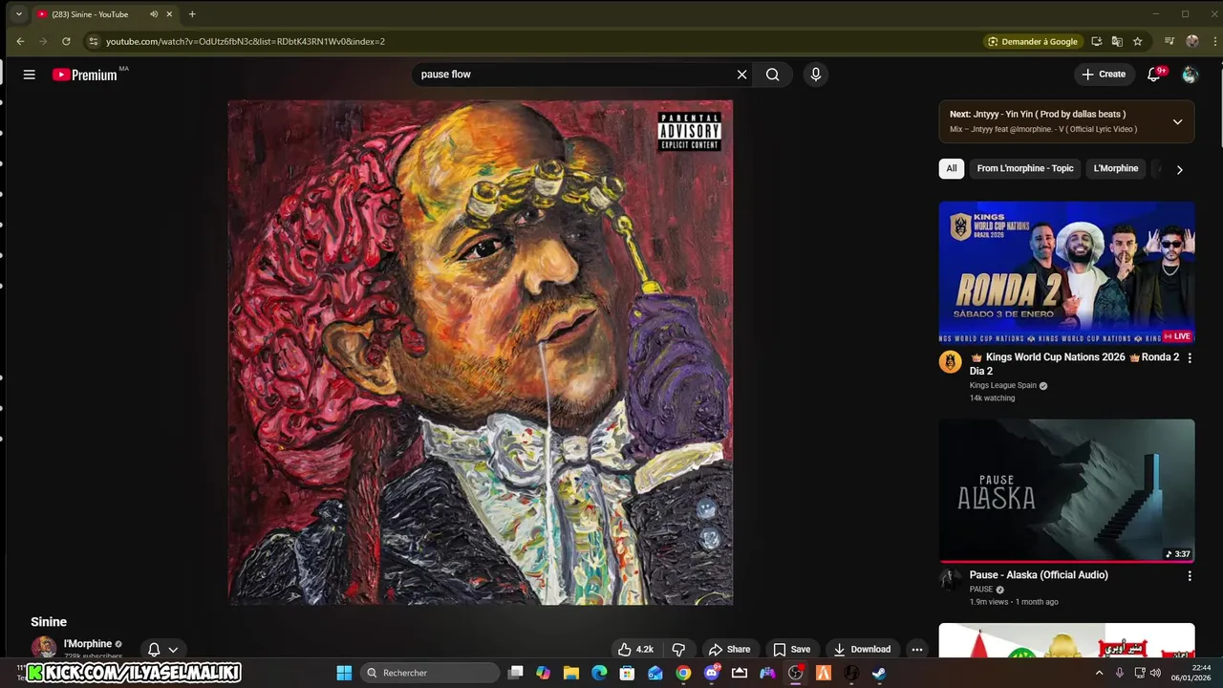Go back to the previous page
Screen dimensions: 1223x688
(20, 41)
